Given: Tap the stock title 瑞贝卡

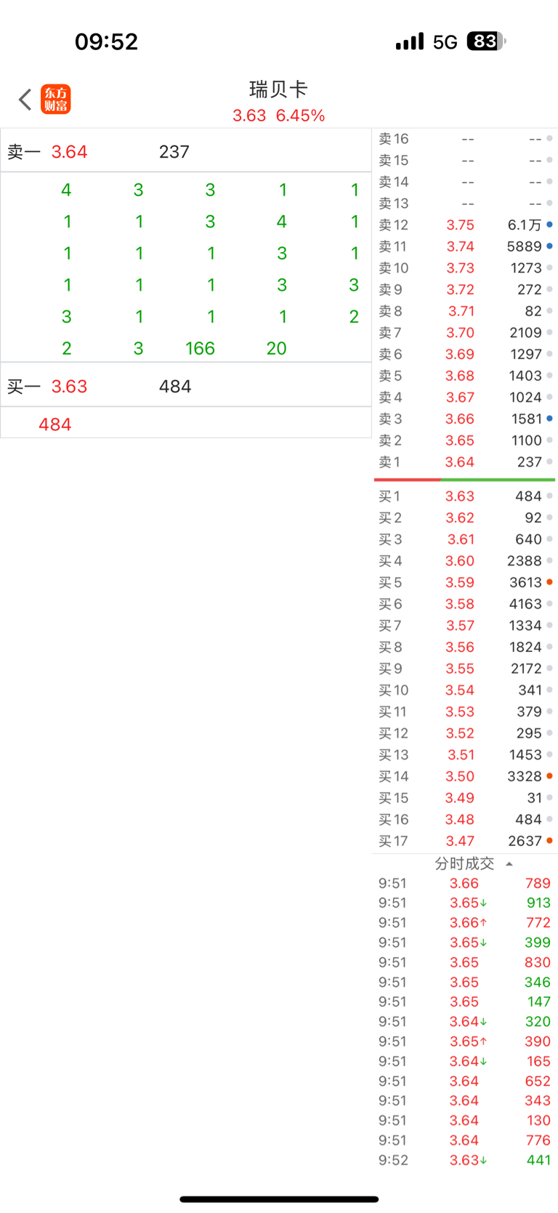Looking at the screenshot, I should coord(278,89).
